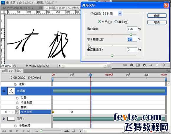The width and height of the screenshot is (171, 134).
Task: Click the 弯曲(B) value field
Action: 132,29
